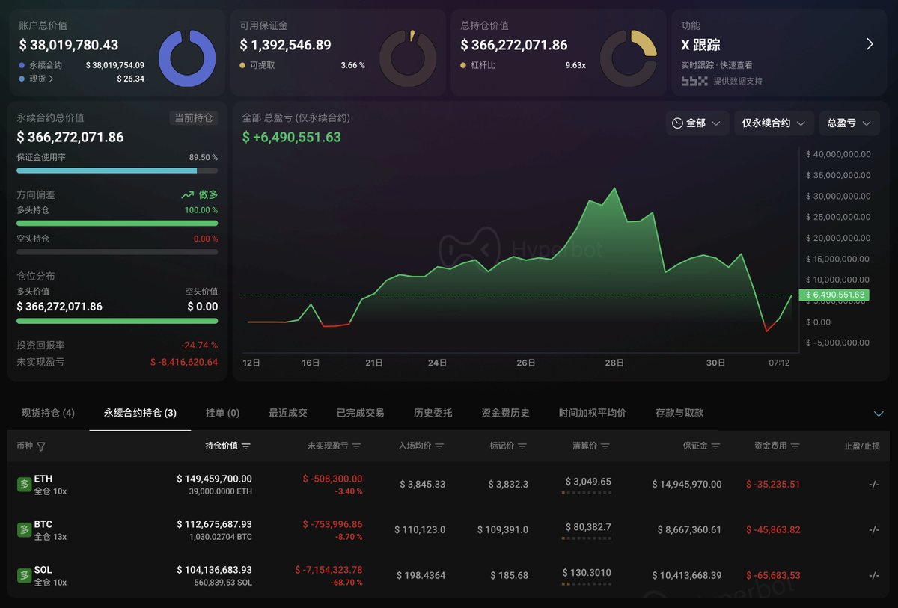The height and width of the screenshot is (608, 898).
Task: Click SOL liquidation price indicator bar
Action: (587, 584)
